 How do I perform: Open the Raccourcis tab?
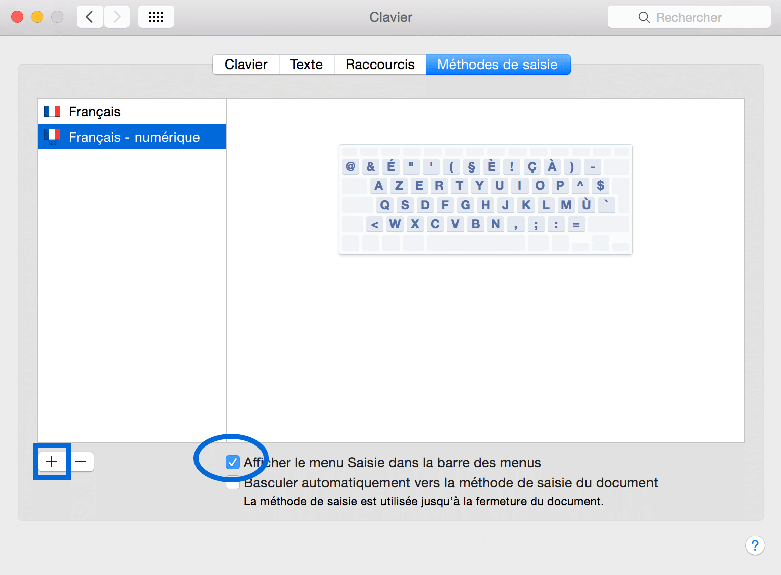(x=380, y=65)
